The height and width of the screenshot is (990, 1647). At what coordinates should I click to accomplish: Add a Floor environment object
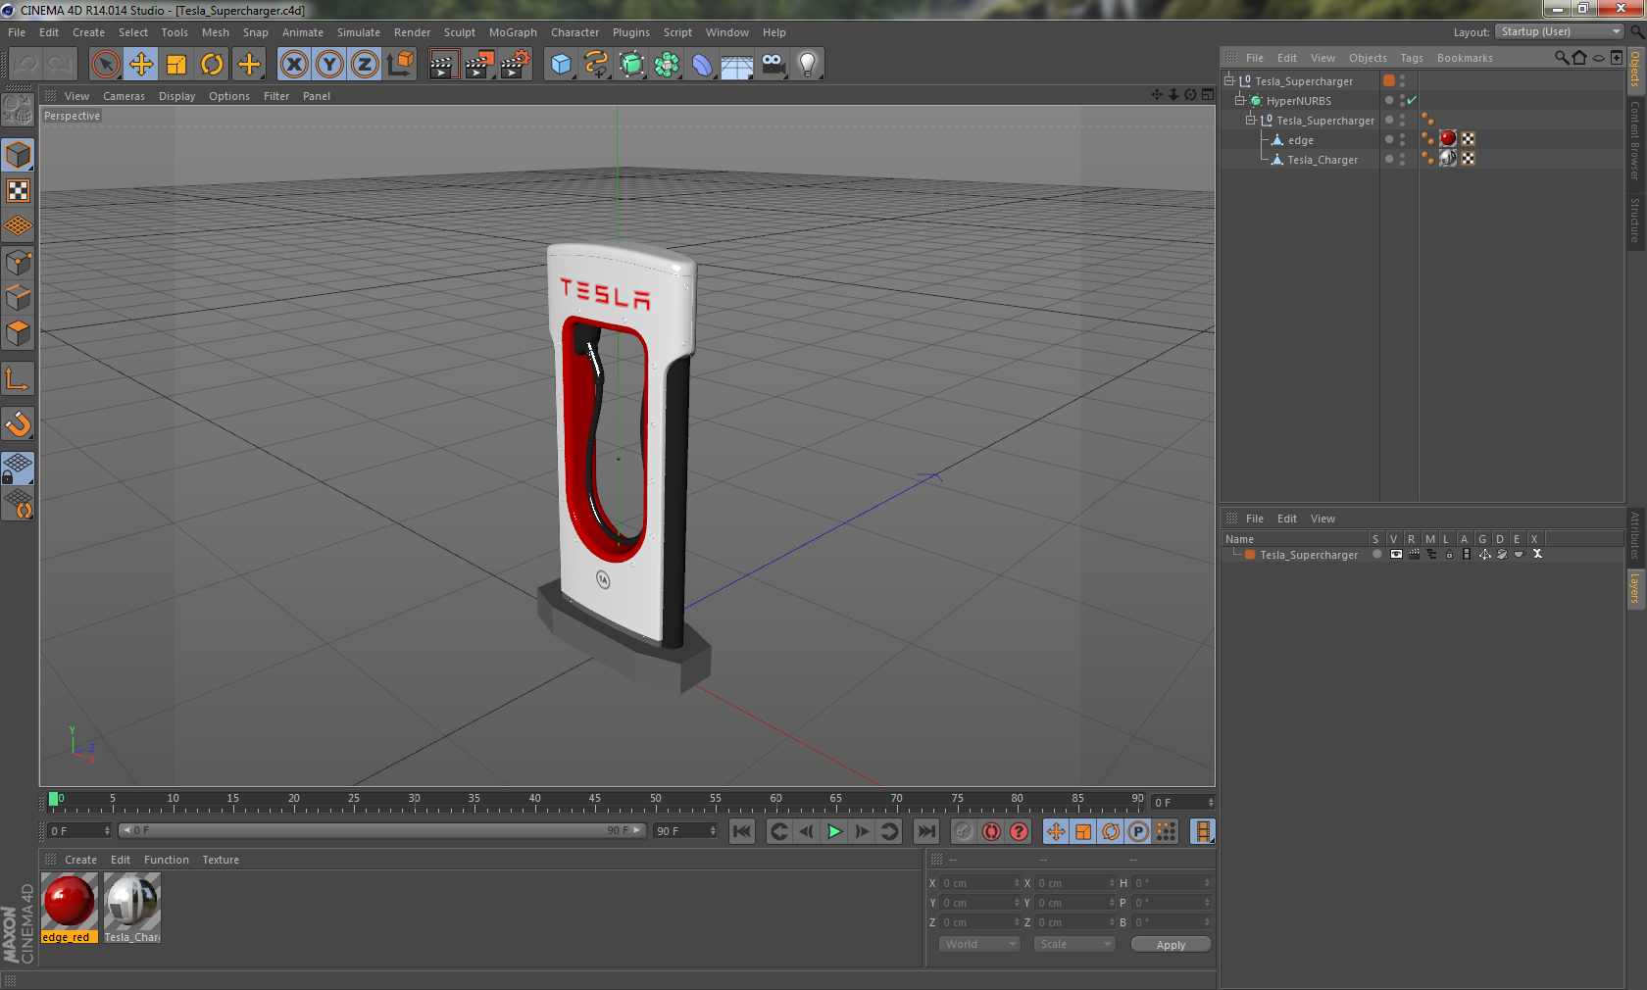click(x=737, y=65)
